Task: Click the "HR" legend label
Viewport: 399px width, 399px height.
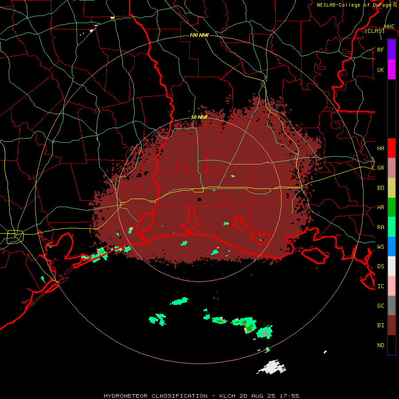Action: coord(380,207)
